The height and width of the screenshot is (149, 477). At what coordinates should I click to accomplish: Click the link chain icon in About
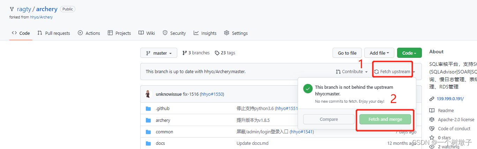(432, 99)
